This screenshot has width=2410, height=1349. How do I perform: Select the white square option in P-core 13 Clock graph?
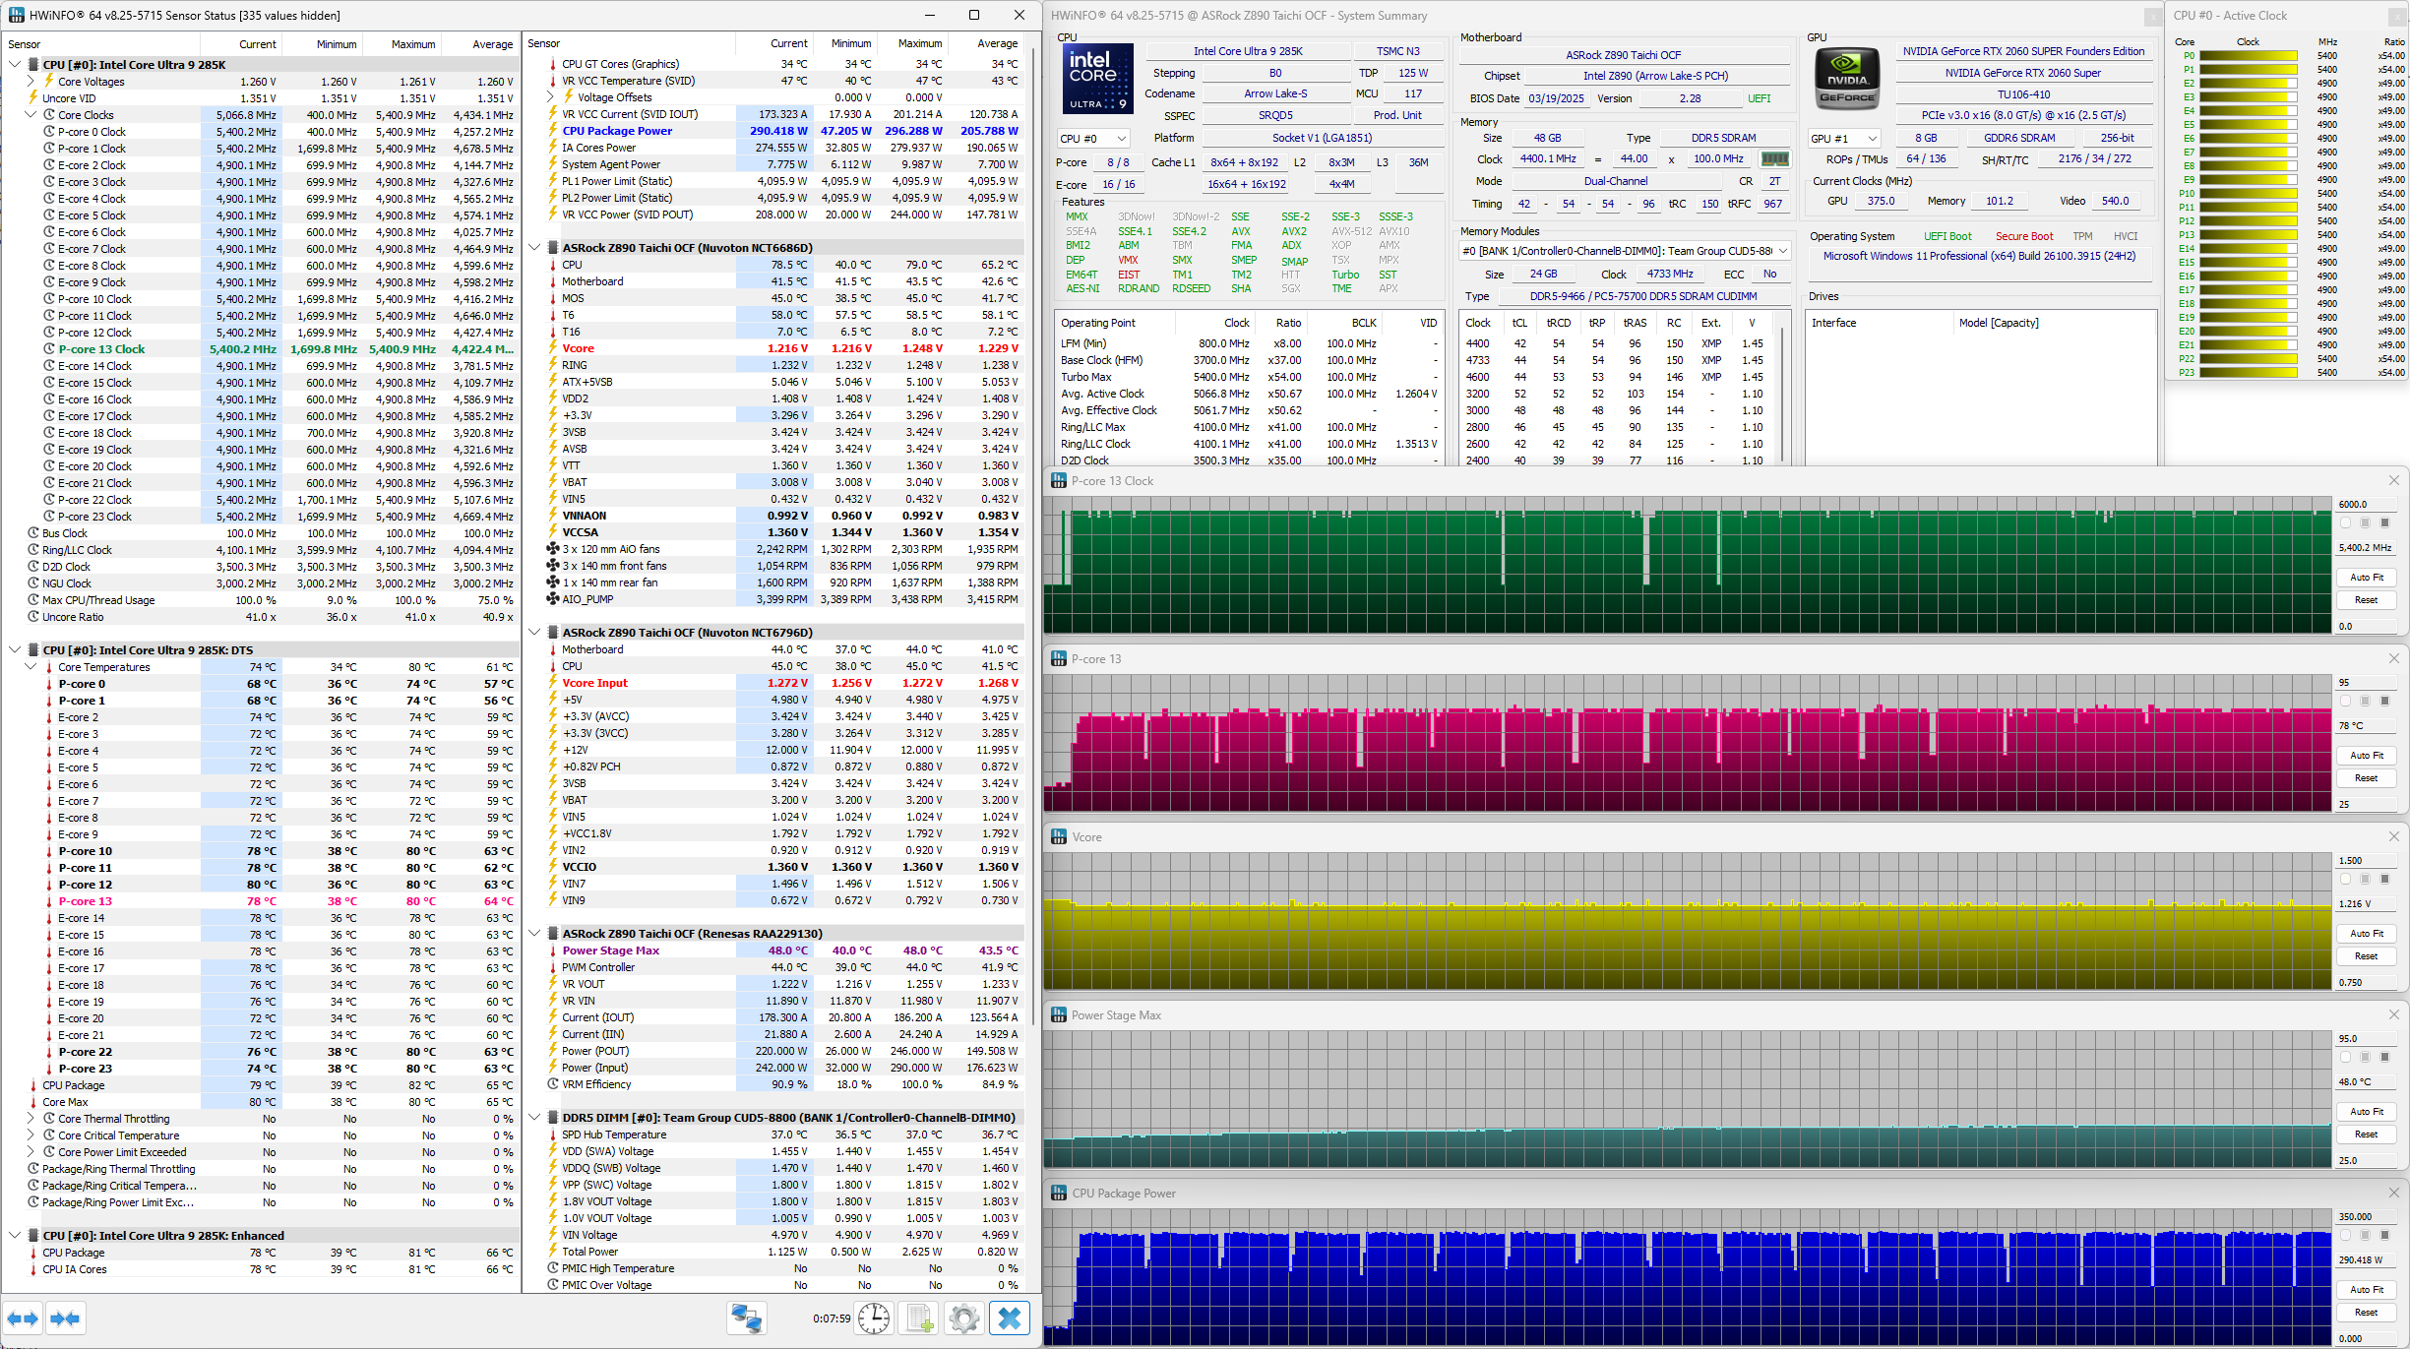click(x=2345, y=522)
